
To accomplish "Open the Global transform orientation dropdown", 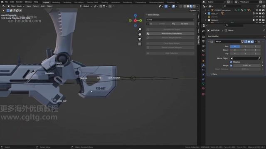I will [86, 6].
